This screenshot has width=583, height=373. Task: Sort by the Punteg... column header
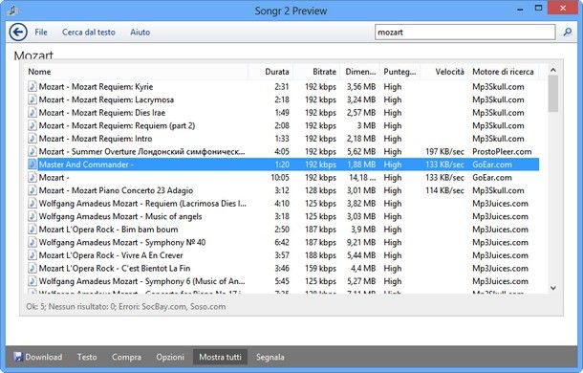(400, 72)
